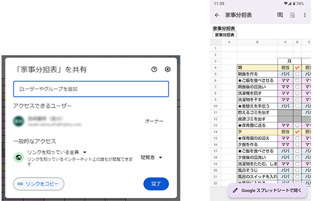Open help in the share dialog
Viewport: 313px width, 201px height.
tap(154, 69)
